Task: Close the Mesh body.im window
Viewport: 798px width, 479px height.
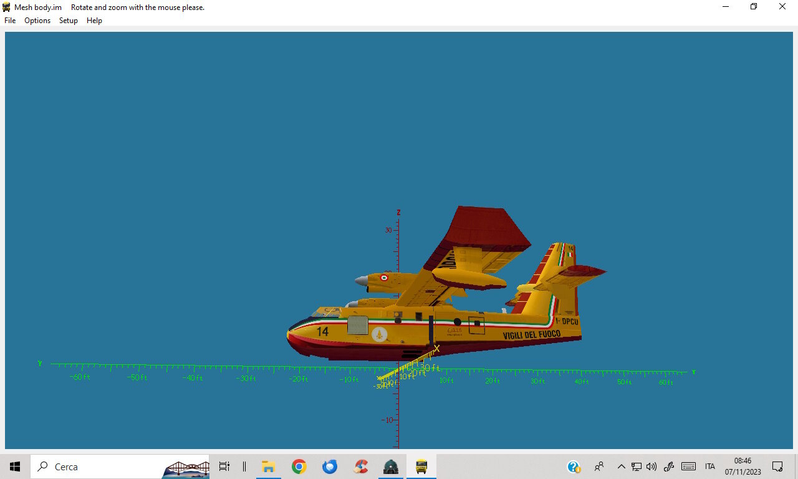Action: pos(782,7)
